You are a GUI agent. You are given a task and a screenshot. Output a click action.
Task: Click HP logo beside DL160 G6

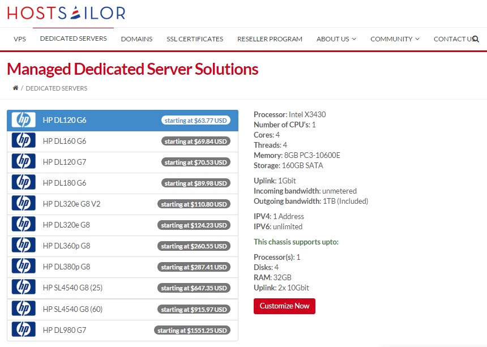pyautogui.click(x=23, y=141)
